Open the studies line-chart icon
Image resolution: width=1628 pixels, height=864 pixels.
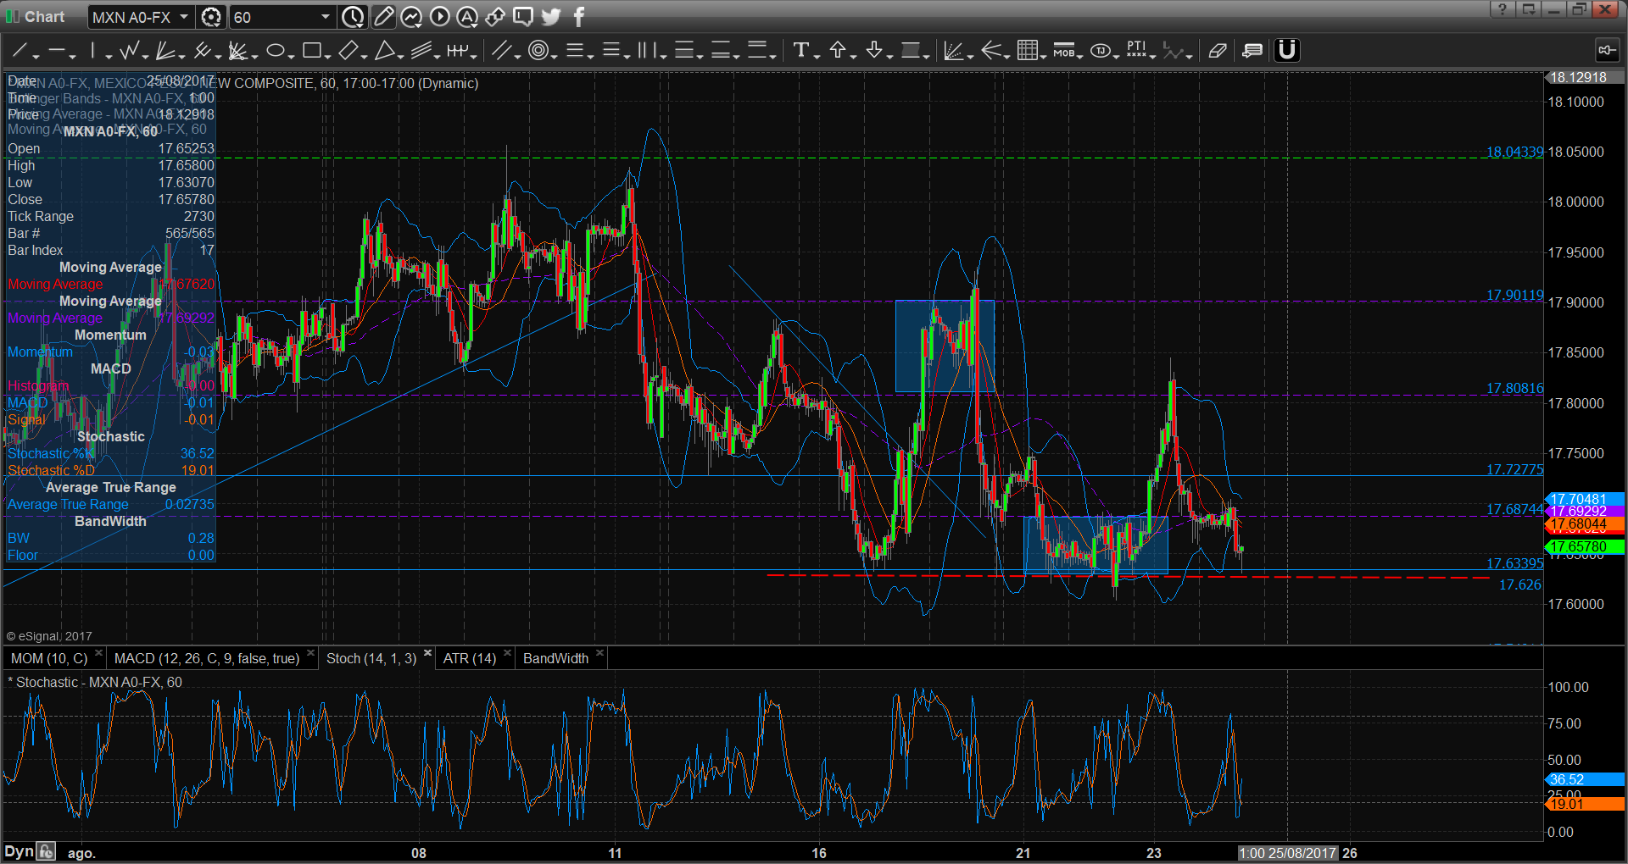point(411,16)
